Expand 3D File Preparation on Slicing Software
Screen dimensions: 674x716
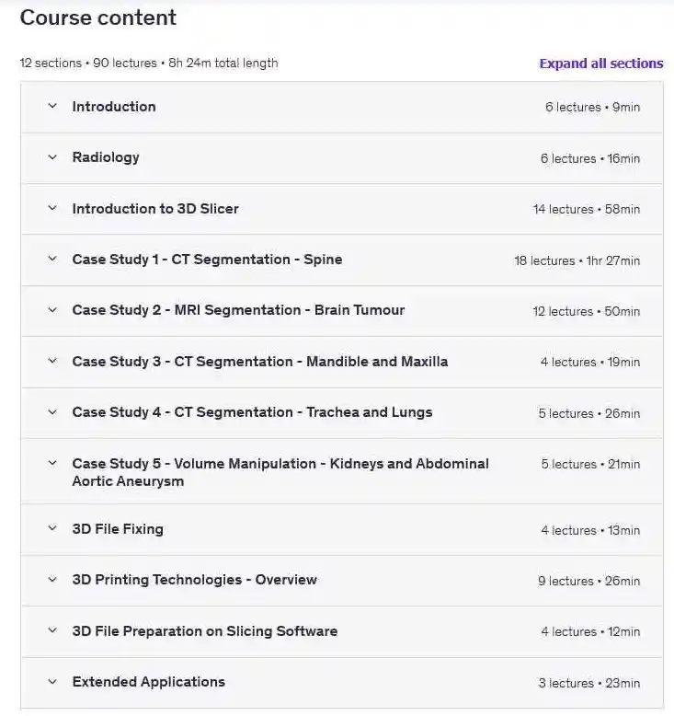204,631
